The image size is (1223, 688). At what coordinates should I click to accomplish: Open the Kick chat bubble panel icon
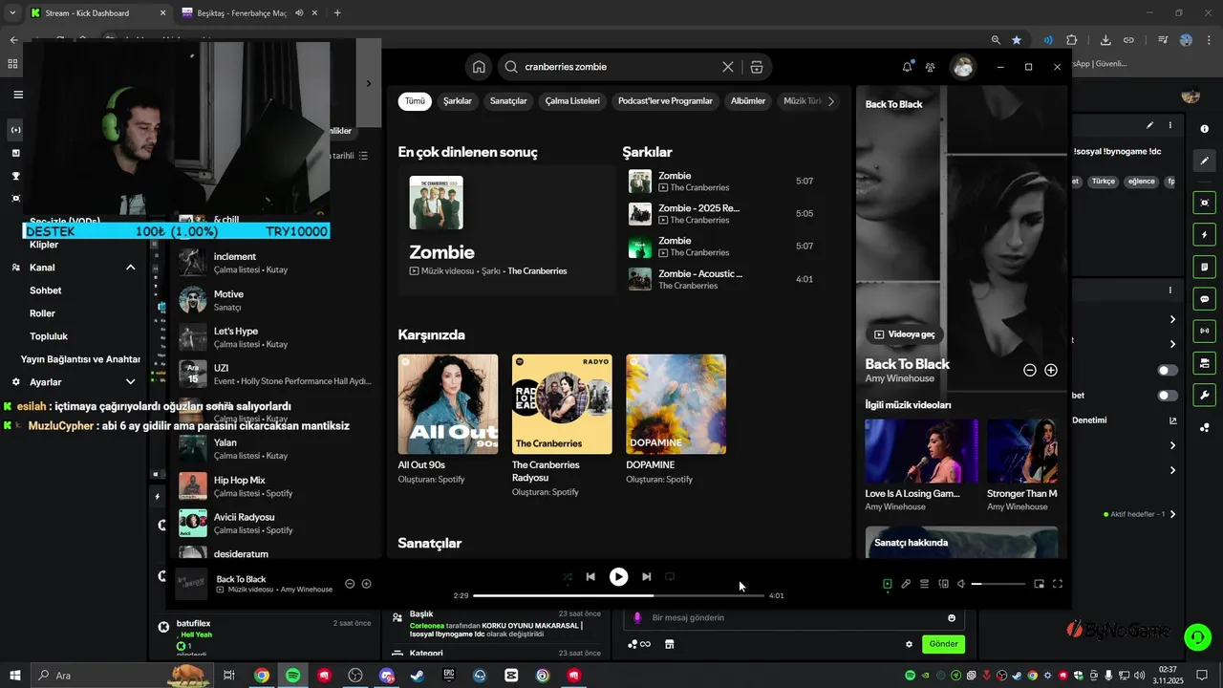pos(1204,298)
